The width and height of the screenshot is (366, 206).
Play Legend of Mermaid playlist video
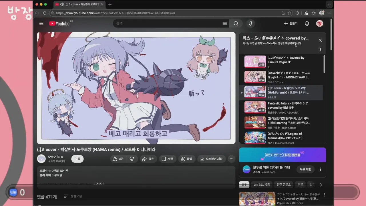click(x=281, y=137)
